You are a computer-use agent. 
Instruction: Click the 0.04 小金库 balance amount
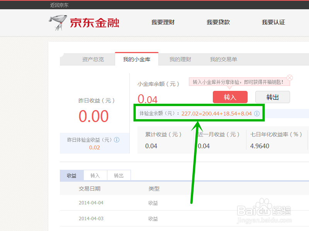pos(148,99)
